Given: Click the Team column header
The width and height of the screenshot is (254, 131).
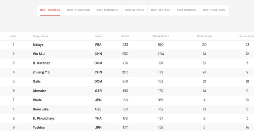Looking at the screenshot, I should 98,36.
